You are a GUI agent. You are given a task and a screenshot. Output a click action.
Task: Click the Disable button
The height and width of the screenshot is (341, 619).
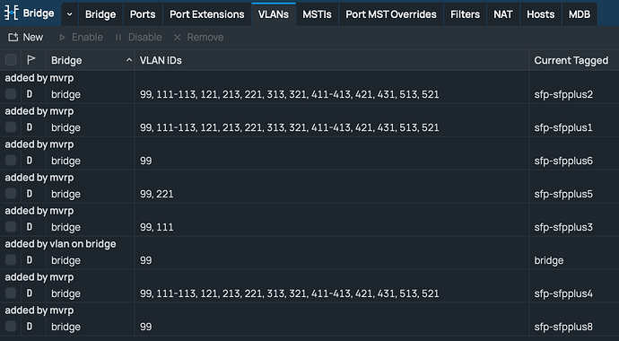point(138,37)
